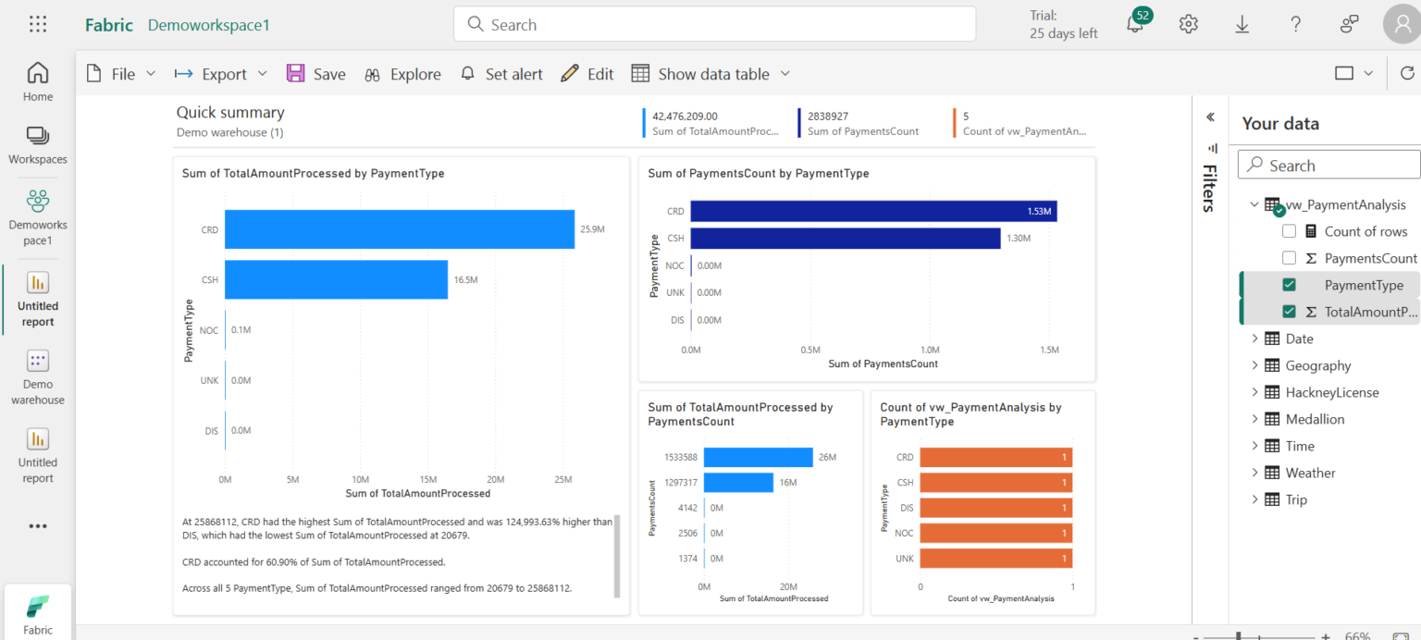Open the sidebar more options ellipsis
The width and height of the screenshot is (1421, 640).
click(x=38, y=526)
